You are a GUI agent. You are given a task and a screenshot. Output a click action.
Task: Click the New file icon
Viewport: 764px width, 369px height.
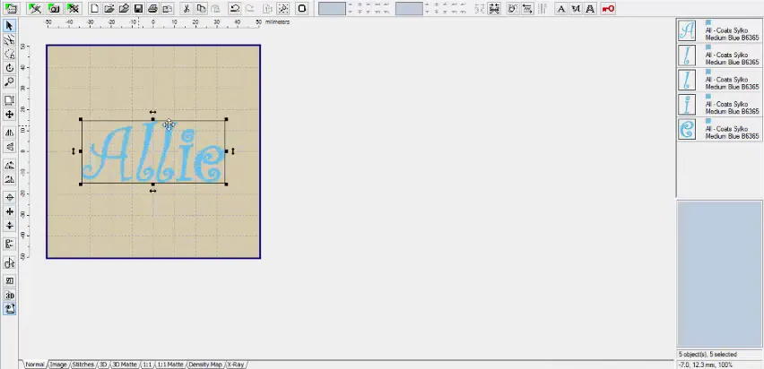click(94, 8)
